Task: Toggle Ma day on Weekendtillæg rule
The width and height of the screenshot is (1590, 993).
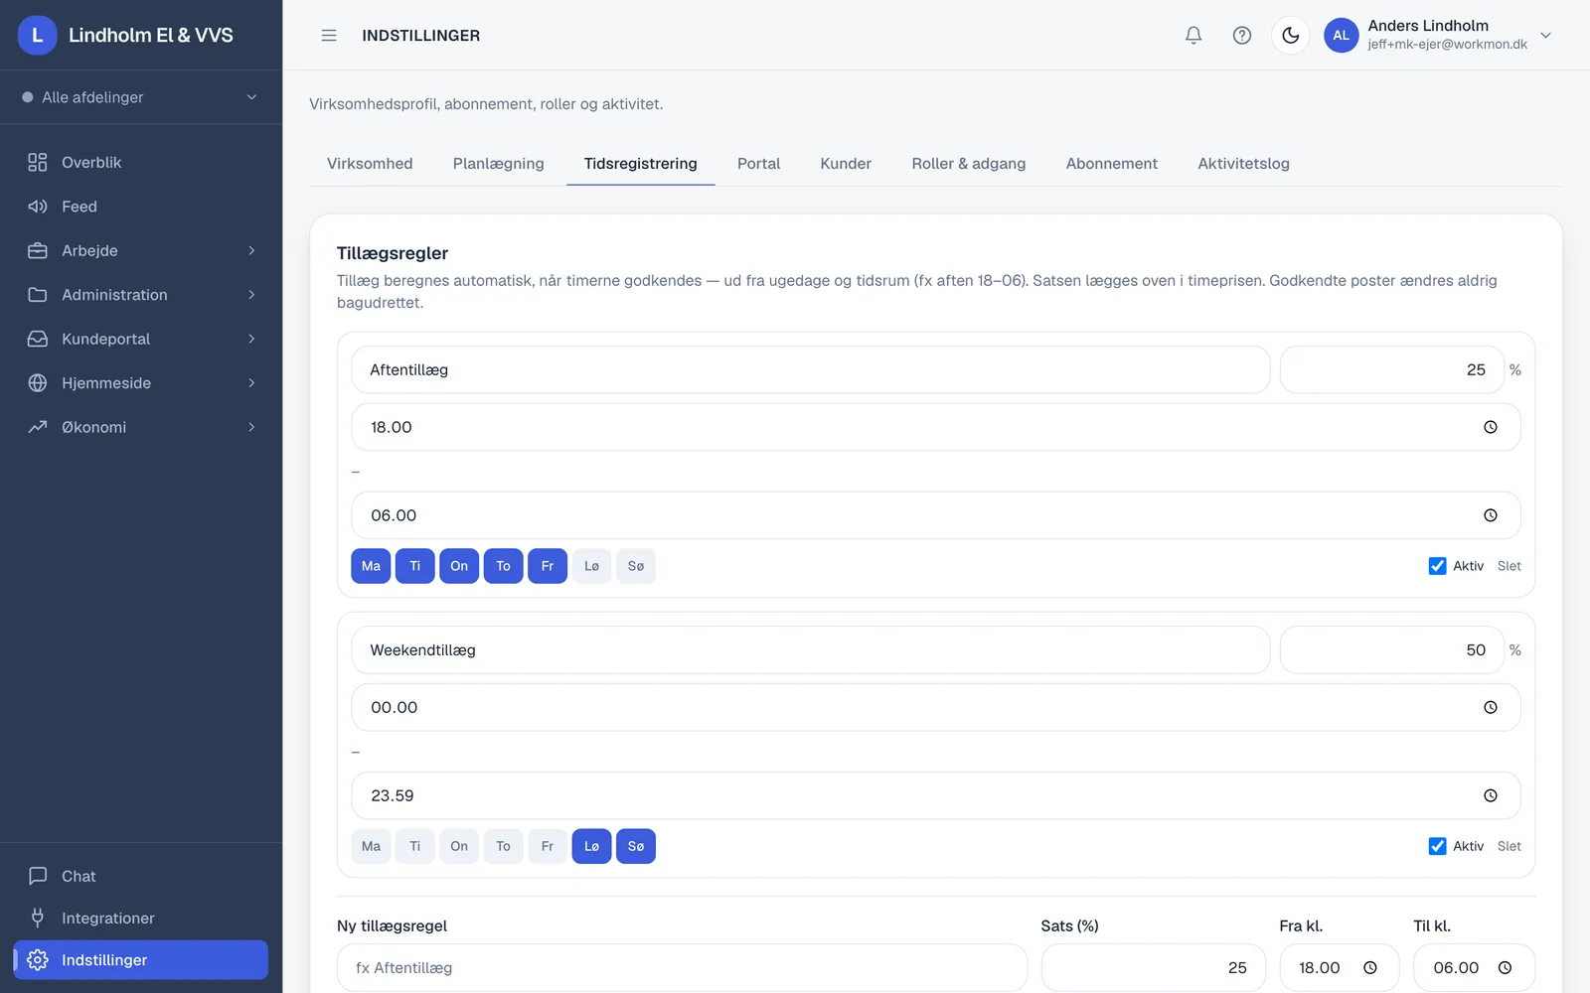Action: click(371, 846)
